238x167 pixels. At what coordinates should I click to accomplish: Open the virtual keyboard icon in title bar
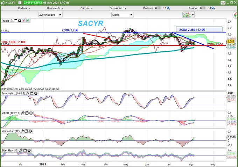(x=223, y=2)
